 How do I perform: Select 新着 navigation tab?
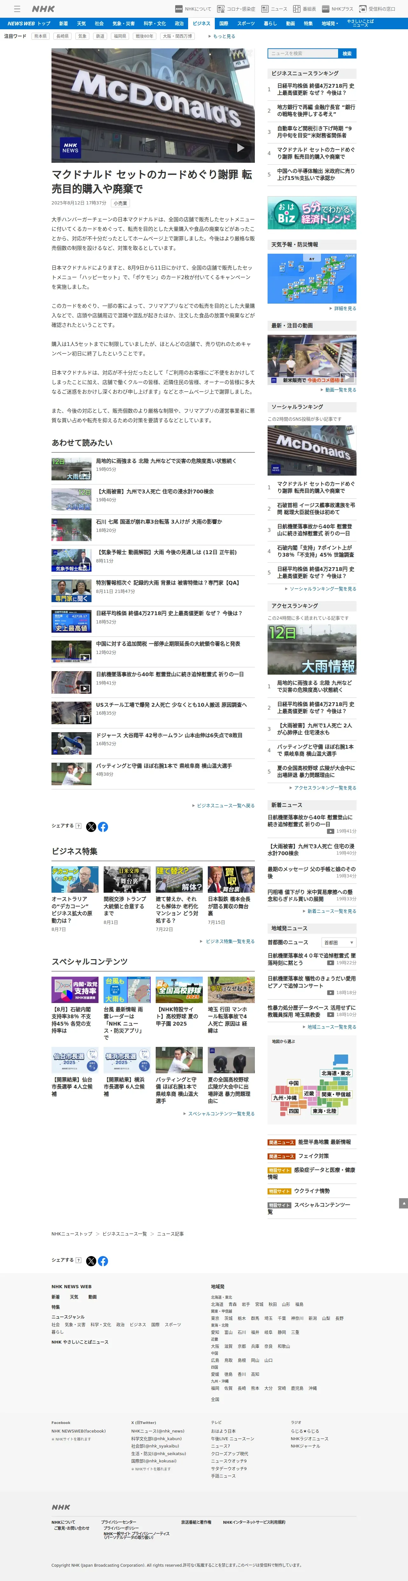pyautogui.click(x=63, y=23)
